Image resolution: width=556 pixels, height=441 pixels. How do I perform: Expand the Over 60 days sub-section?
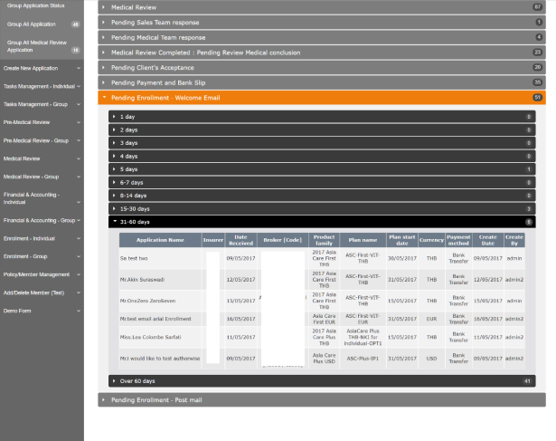322,381
